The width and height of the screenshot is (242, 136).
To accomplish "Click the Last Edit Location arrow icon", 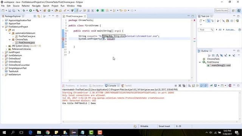I will point(121,11).
